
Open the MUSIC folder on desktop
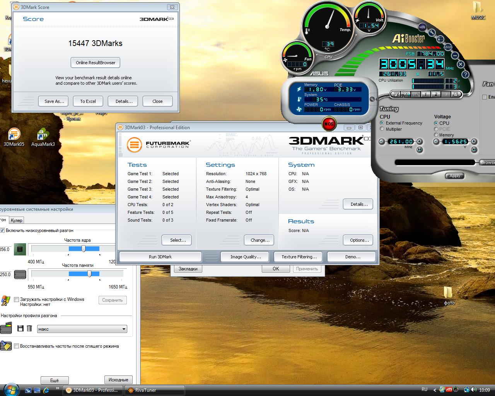[478, 11]
